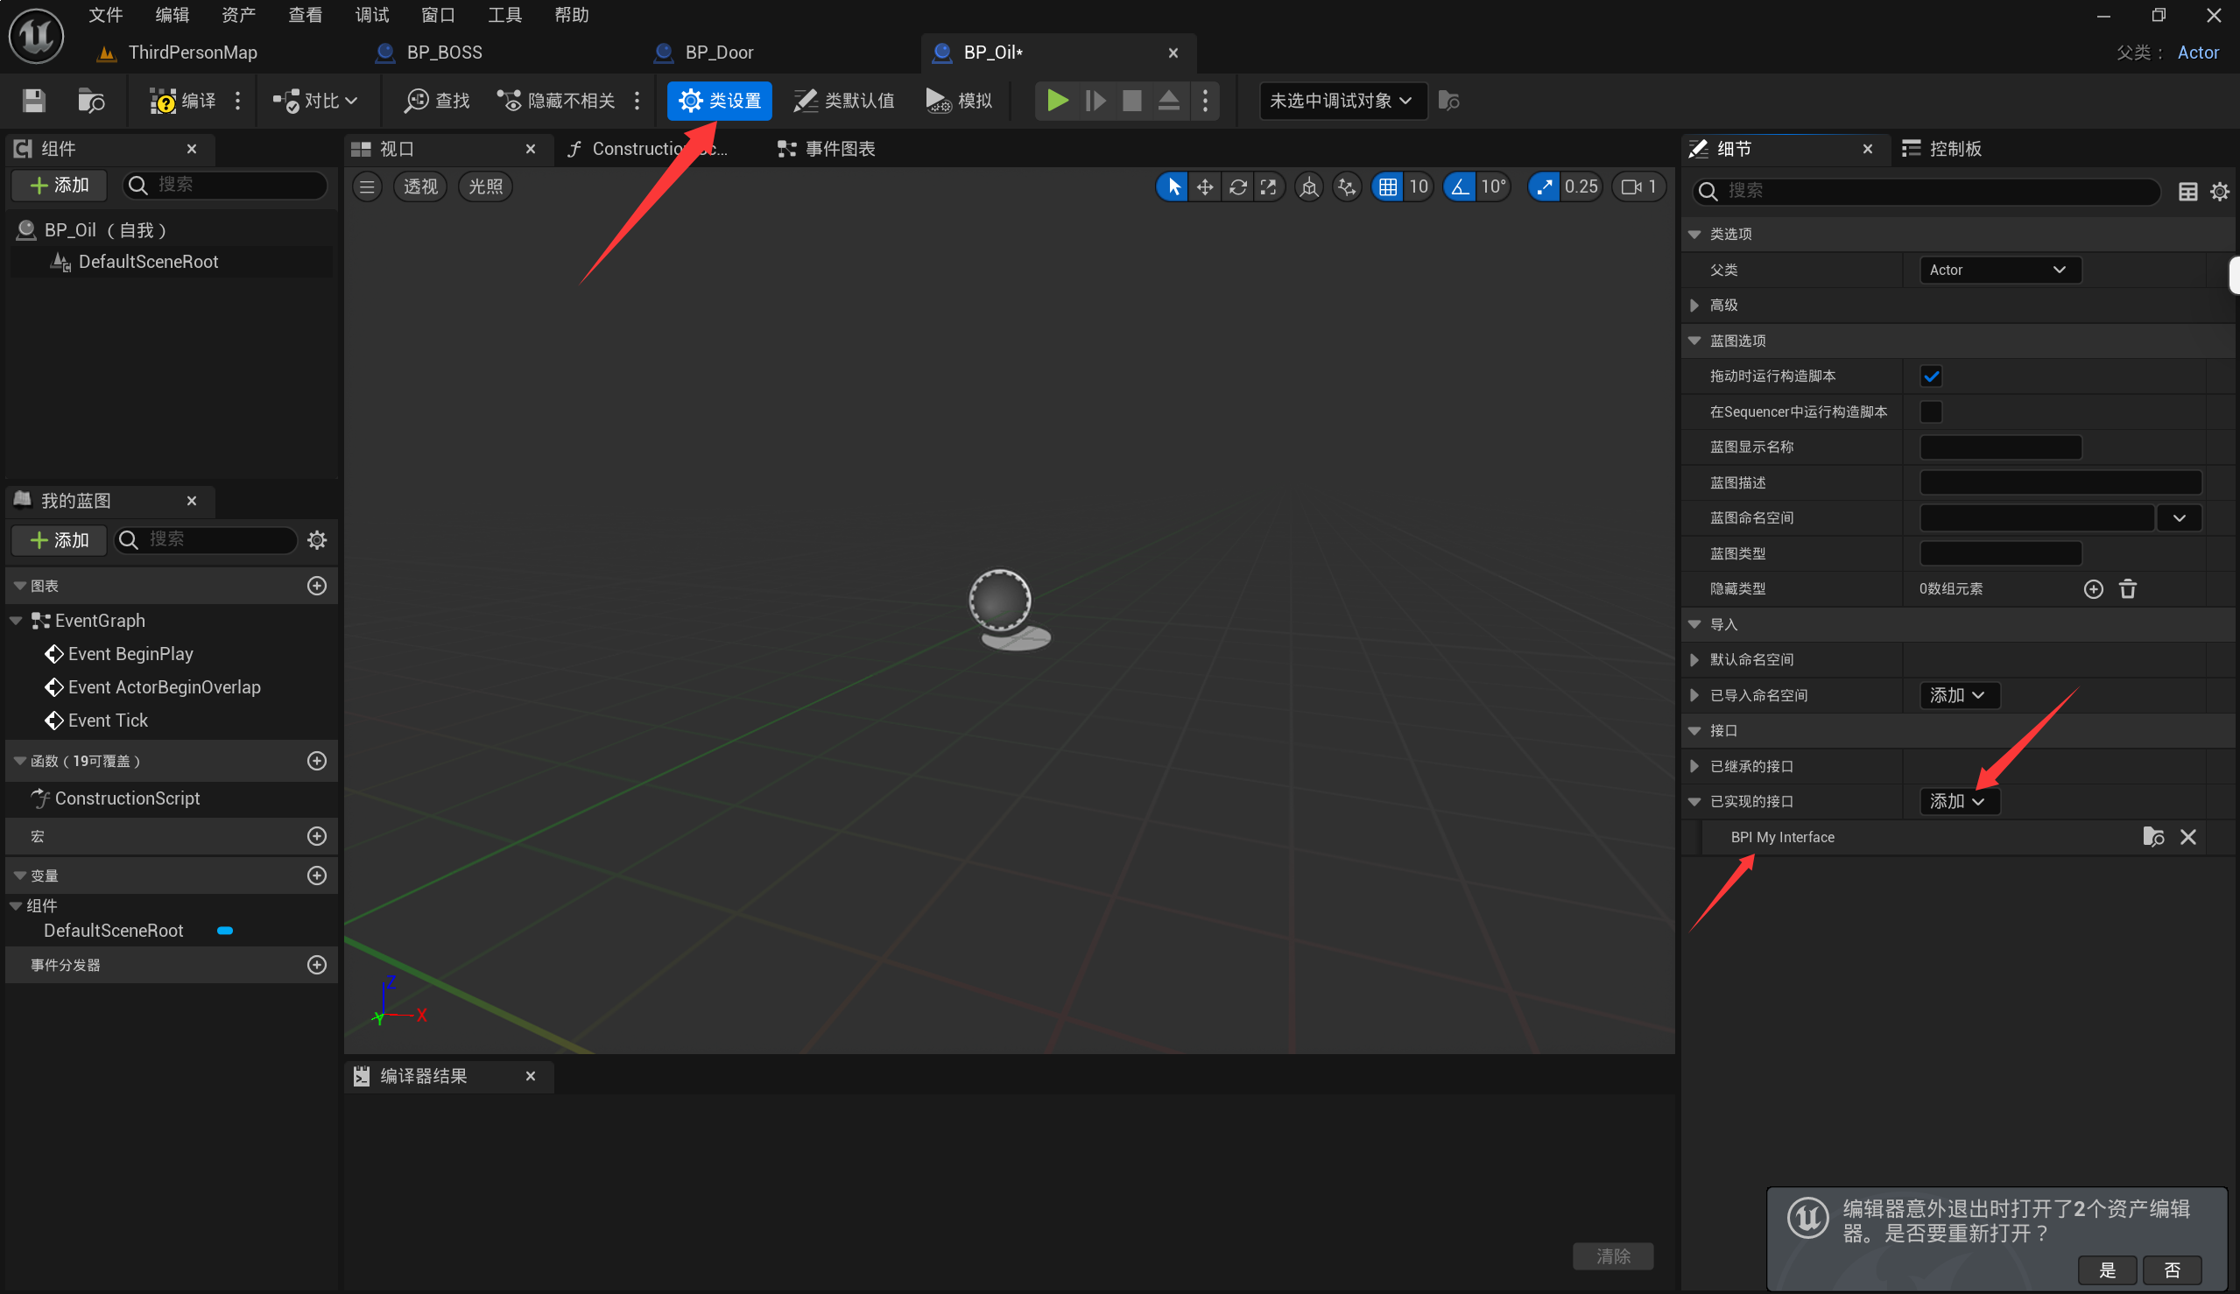The image size is (2240, 1294).
Task: Click the green Play button
Action: point(1057,101)
